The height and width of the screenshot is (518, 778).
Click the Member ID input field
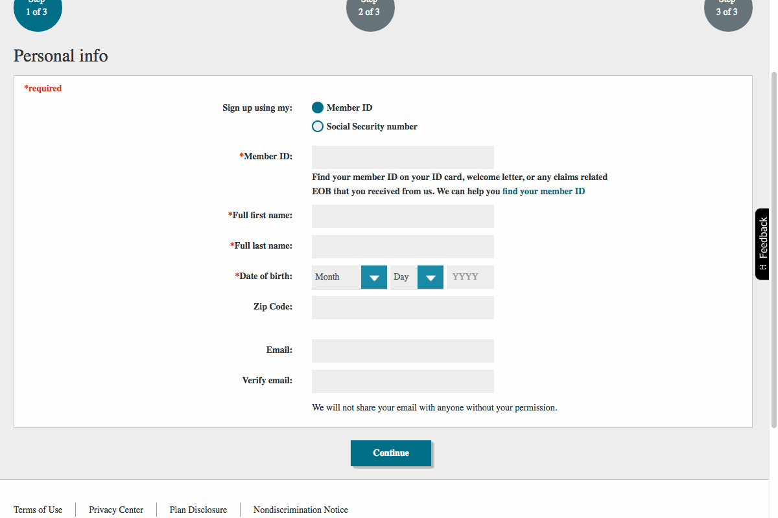[403, 157]
